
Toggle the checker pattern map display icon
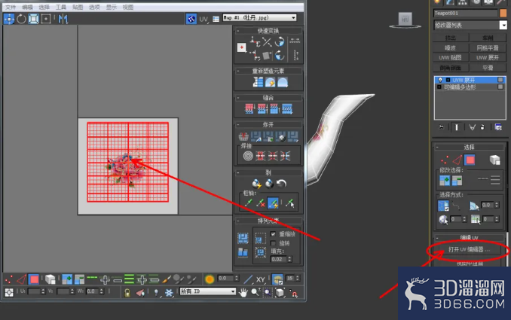[x=191, y=19]
